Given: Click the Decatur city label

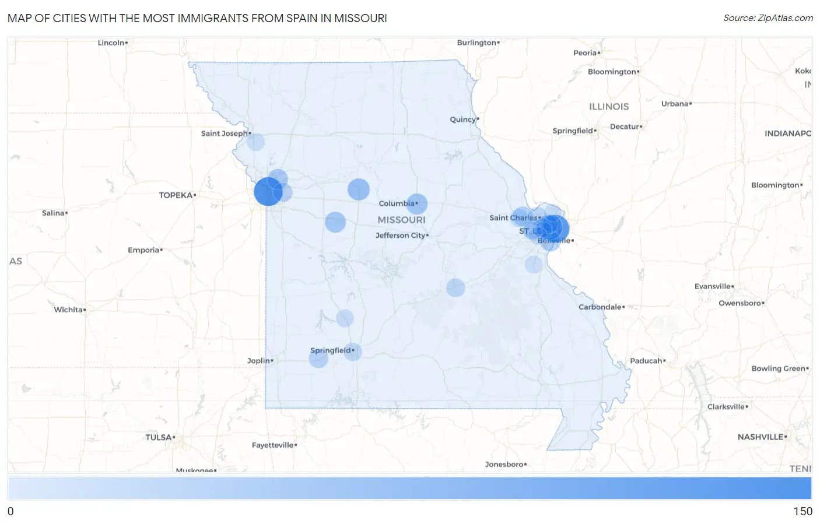Looking at the screenshot, I should click(625, 126).
